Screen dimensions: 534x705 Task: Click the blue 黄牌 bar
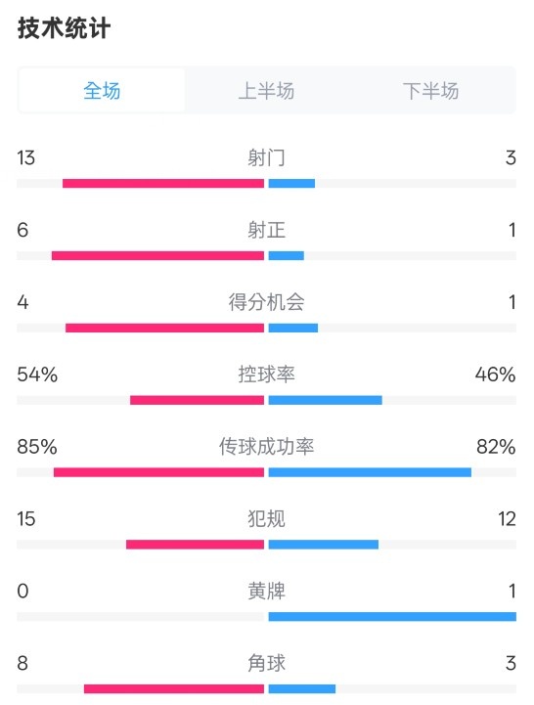click(x=392, y=616)
